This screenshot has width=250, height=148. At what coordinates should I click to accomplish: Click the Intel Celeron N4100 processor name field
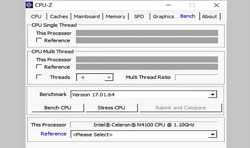[x=144, y=125]
